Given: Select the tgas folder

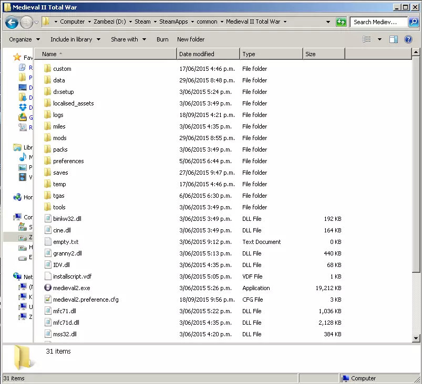Looking at the screenshot, I should pos(59,196).
